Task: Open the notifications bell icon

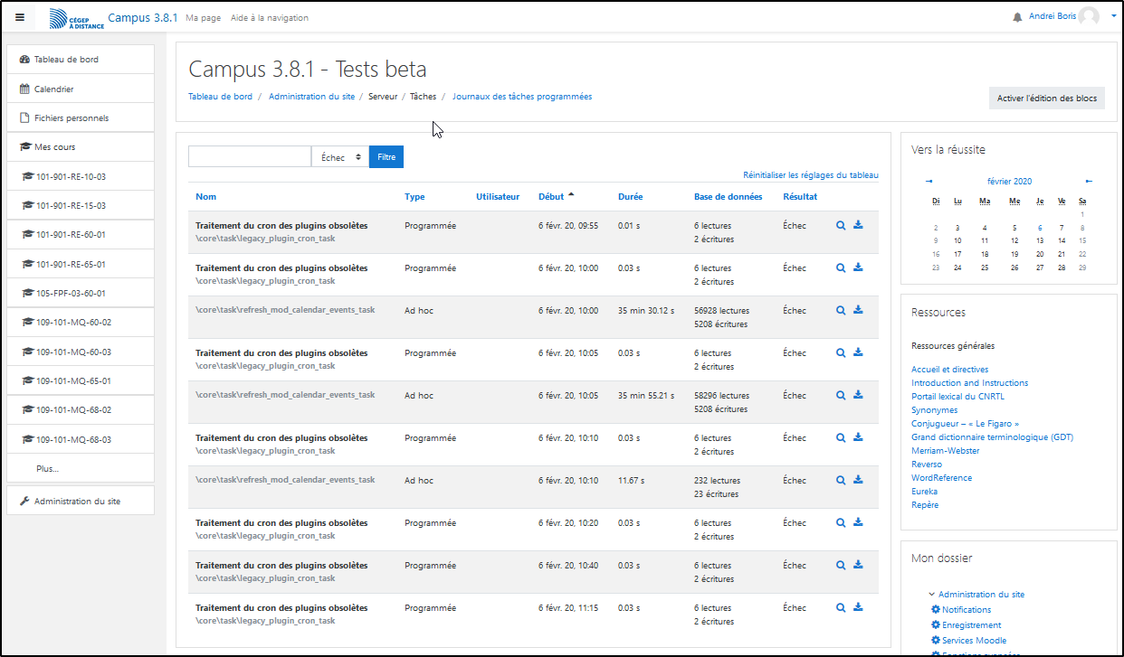Action: coord(1017,17)
